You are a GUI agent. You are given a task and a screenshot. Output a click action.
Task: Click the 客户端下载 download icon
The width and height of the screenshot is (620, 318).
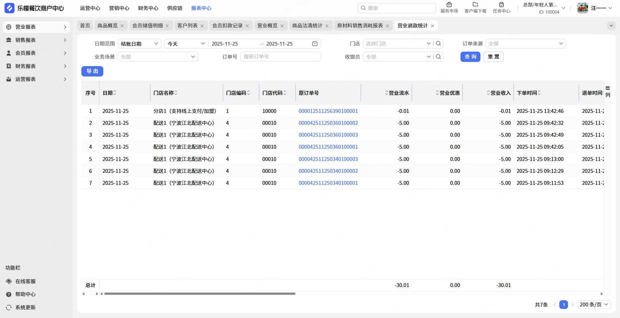475,5
